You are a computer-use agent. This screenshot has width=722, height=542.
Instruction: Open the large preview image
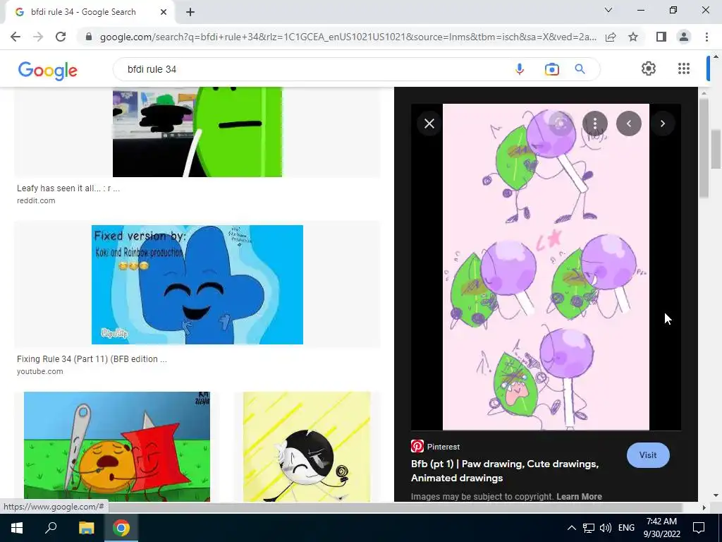(x=546, y=266)
